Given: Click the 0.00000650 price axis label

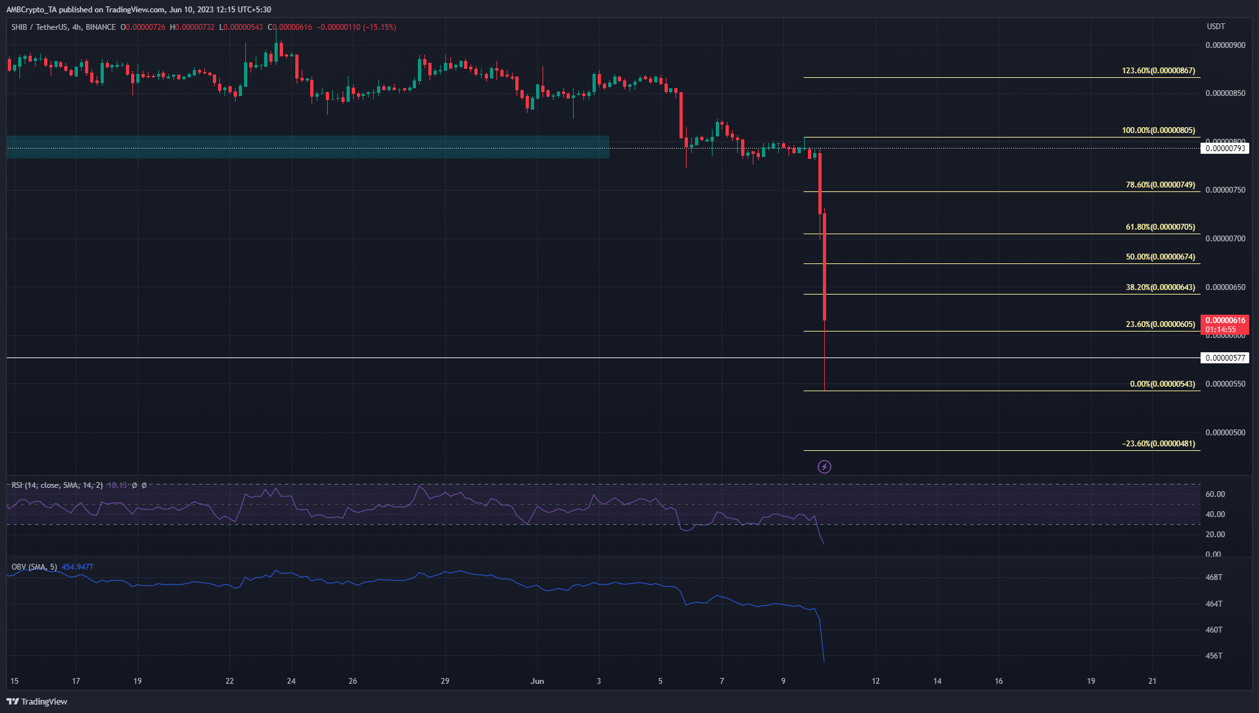Looking at the screenshot, I should [1225, 287].
